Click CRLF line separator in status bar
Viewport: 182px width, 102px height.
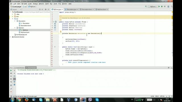[x=157, y=96]
